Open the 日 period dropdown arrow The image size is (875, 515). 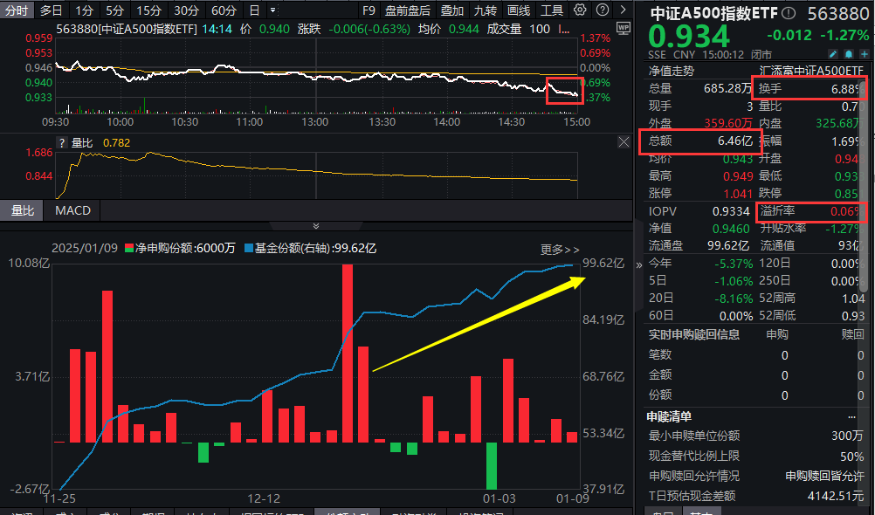click(272, 10)
